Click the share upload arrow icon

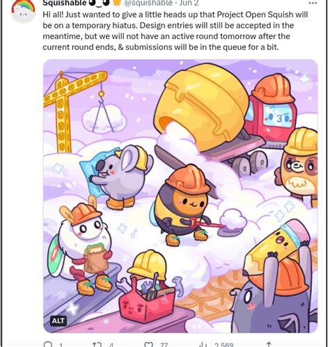(269, 344)
